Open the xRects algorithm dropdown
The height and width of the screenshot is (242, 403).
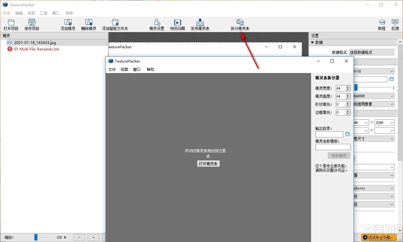(x=374, y=188)
